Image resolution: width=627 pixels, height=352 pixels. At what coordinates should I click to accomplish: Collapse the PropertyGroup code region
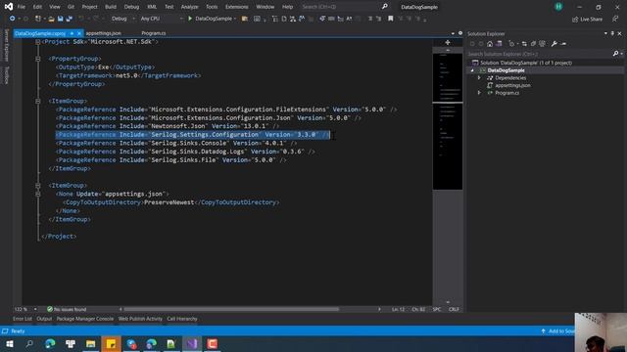pos(37,59)
